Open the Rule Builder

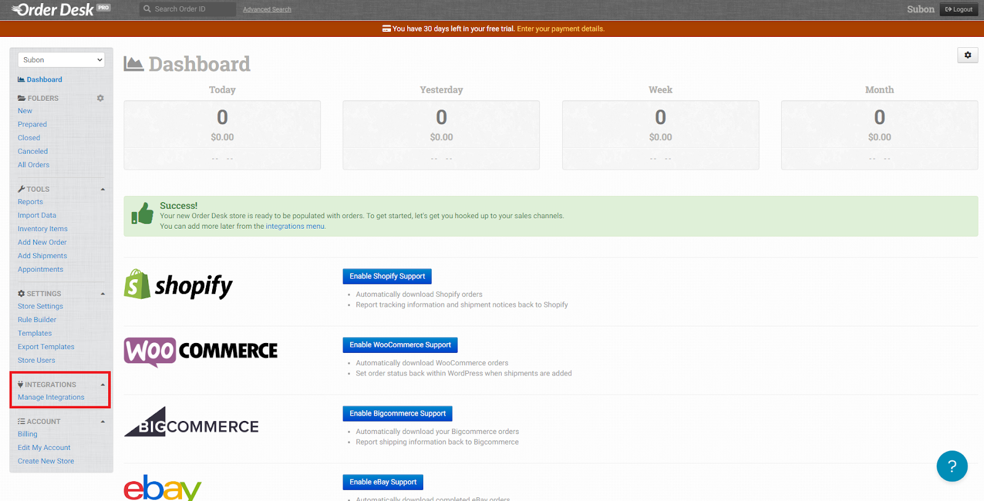click(37, 320)
